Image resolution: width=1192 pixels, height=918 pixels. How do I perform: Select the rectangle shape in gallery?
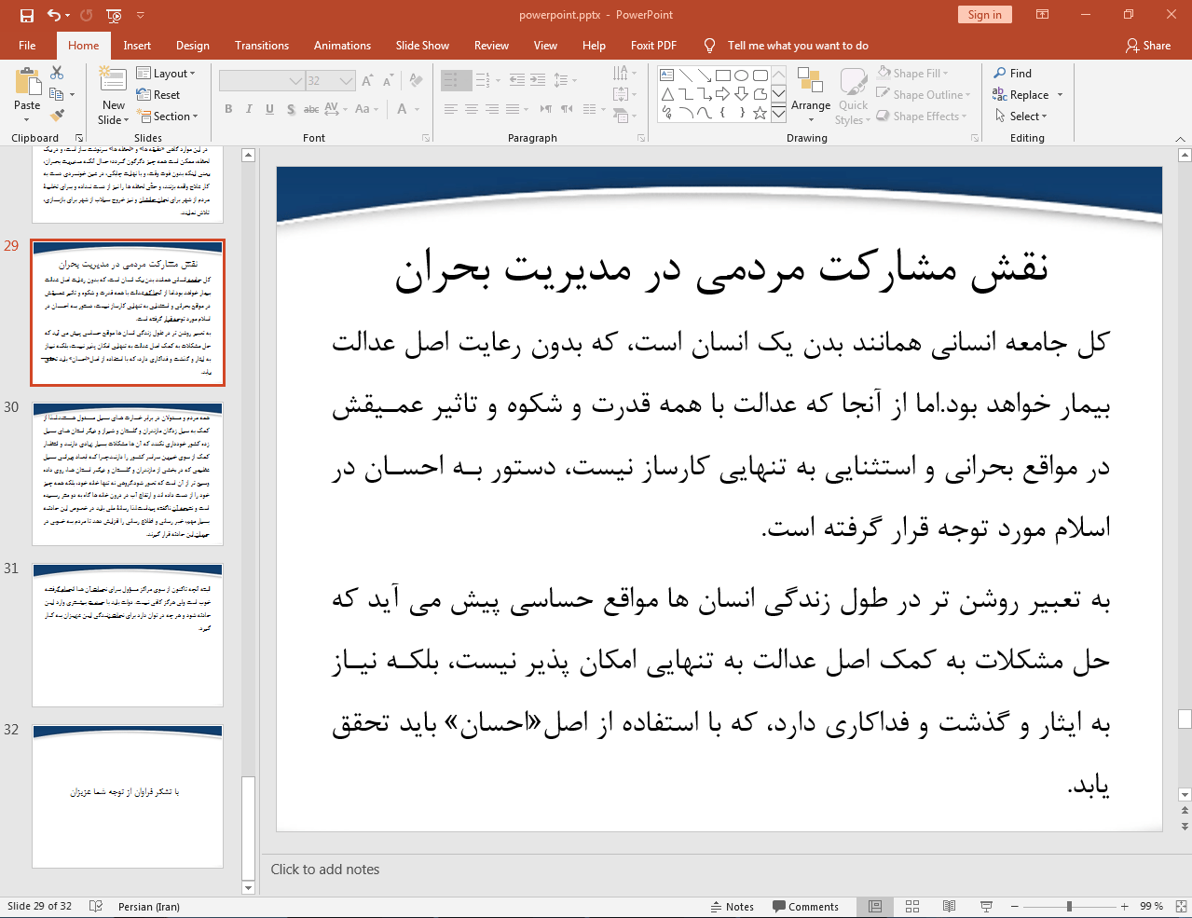(723, 75)
